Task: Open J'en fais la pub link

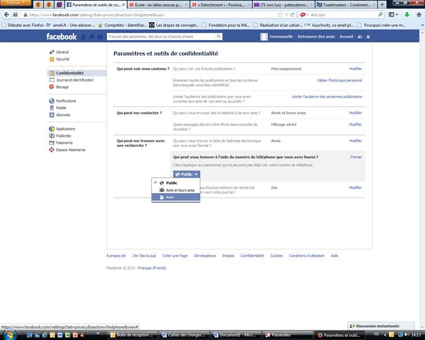Action: pyautogui.click(x=144, y=256)
